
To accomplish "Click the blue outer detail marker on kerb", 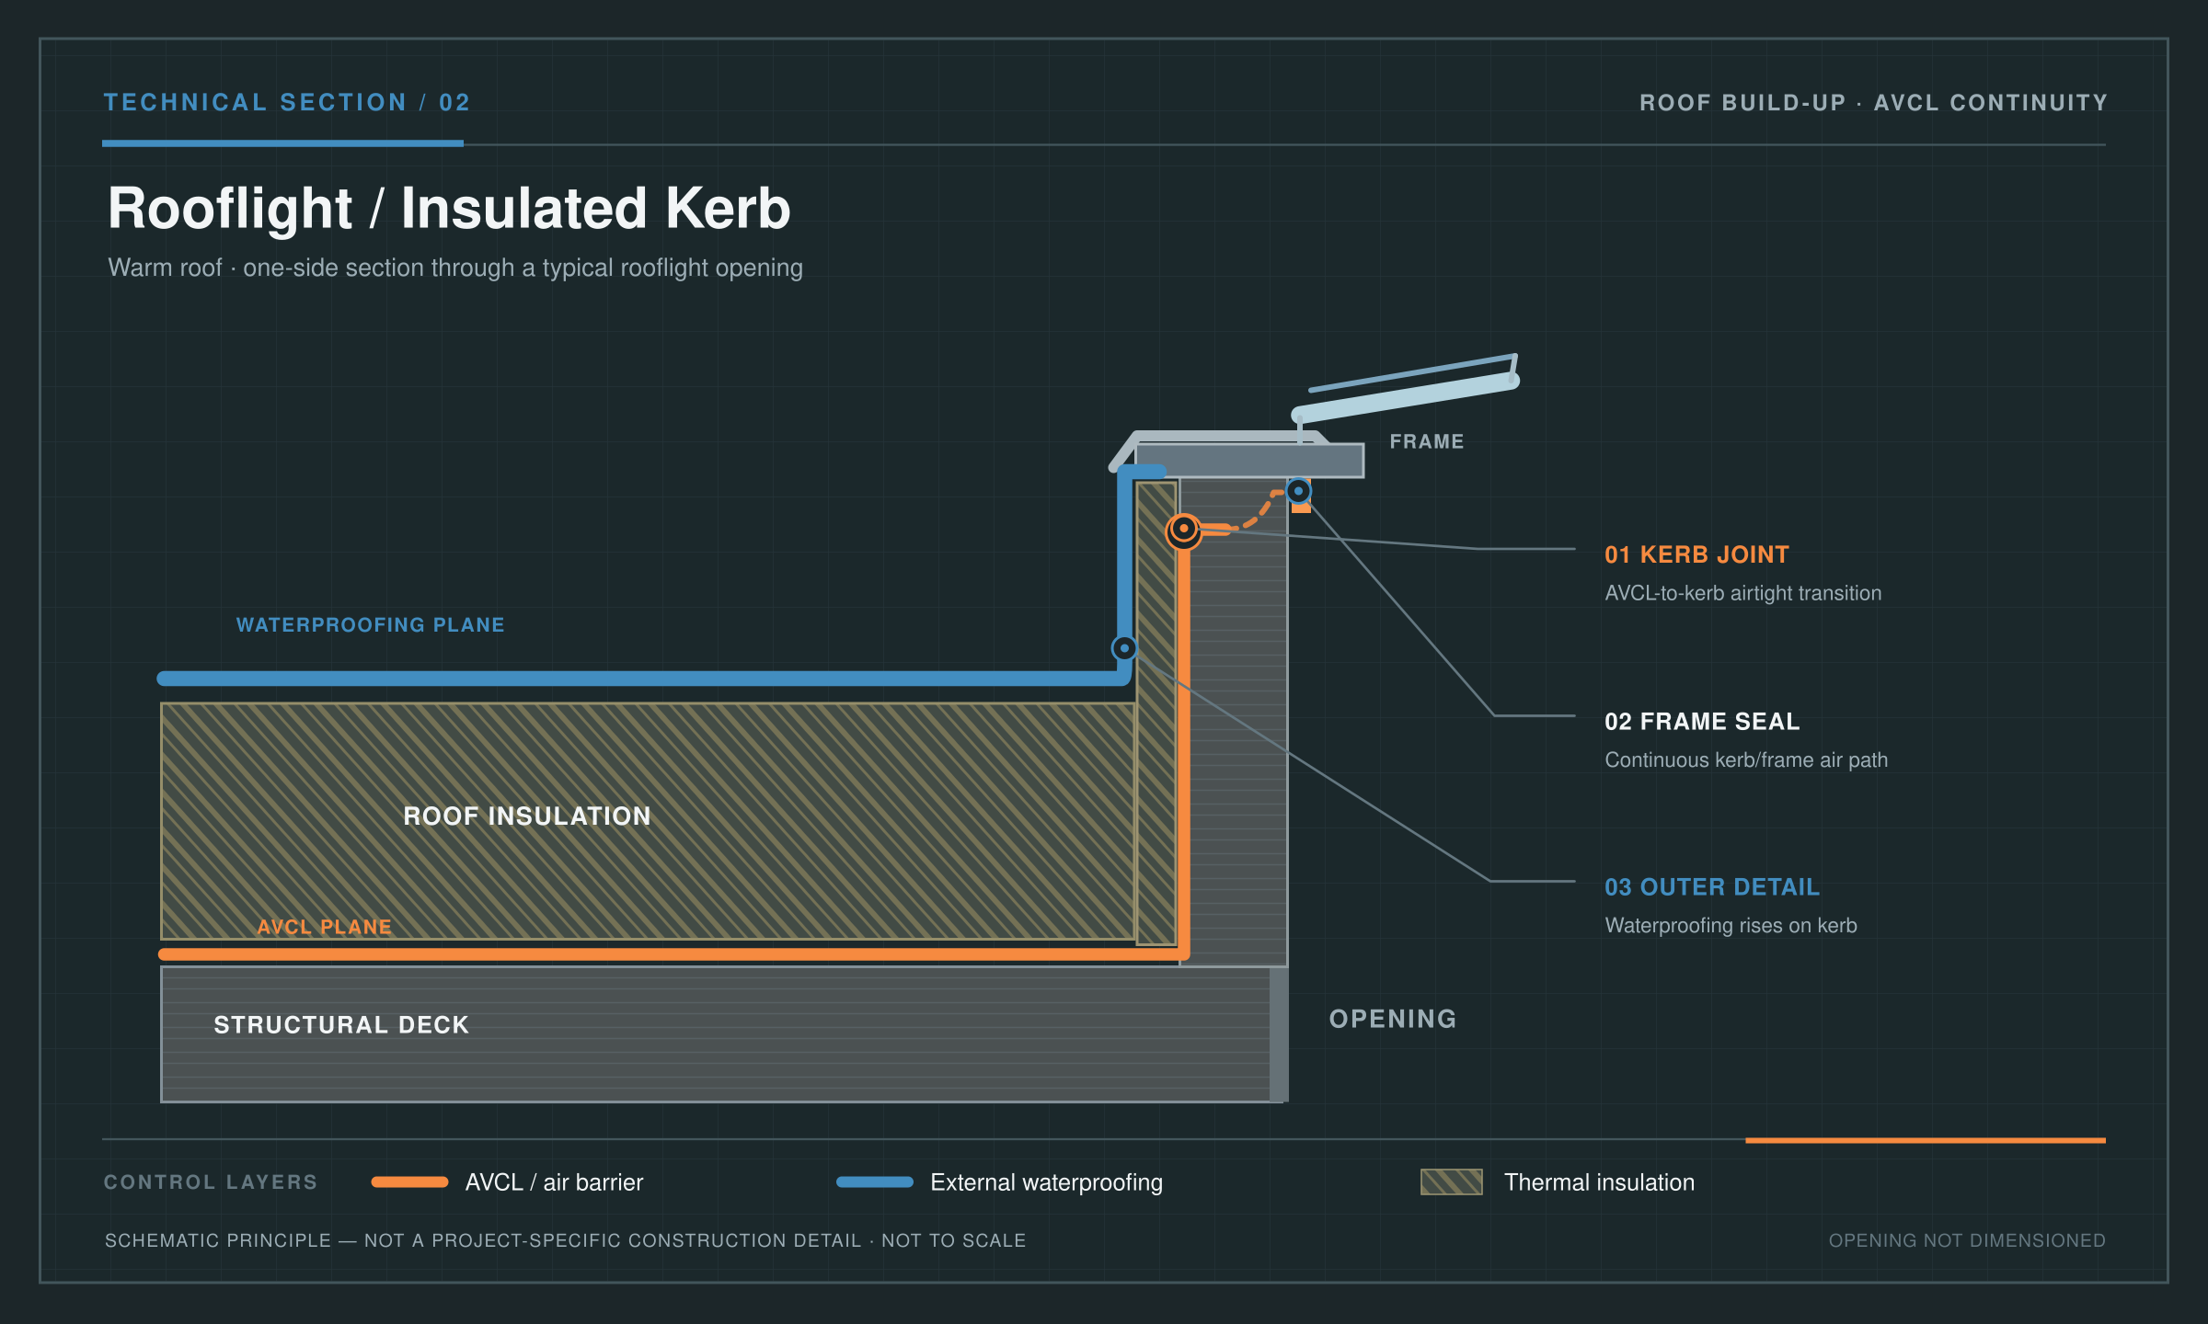I will click(1124, 648).
